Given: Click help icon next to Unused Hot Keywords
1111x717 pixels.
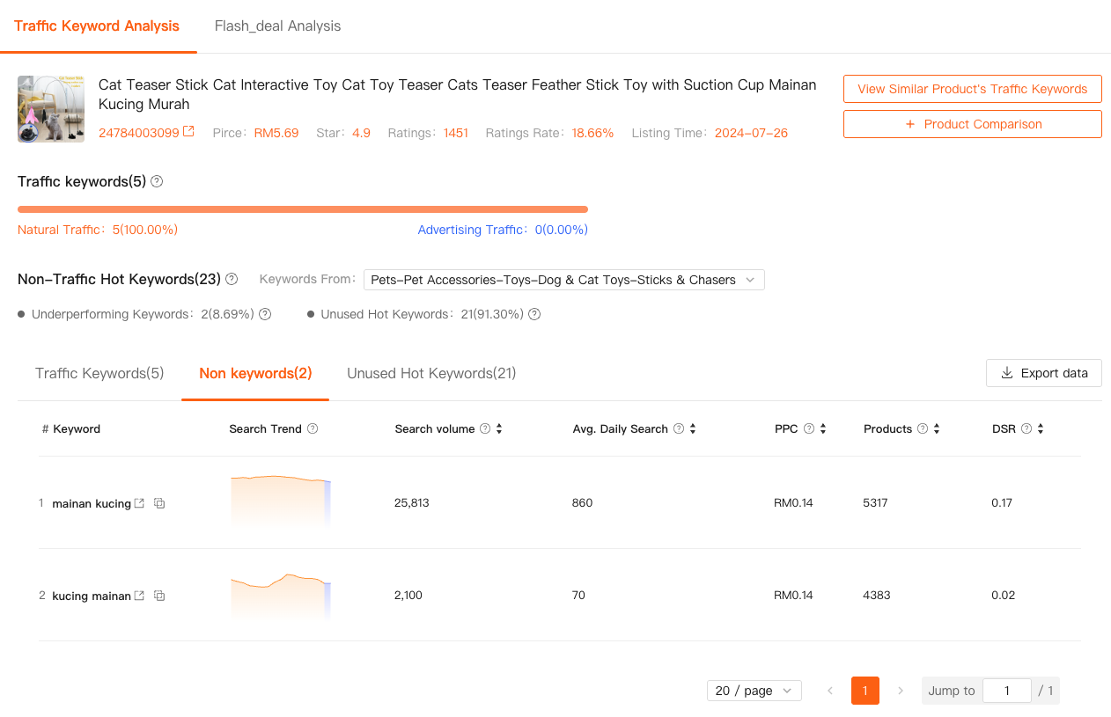Looking at the screenshot, I should pyautogui.click(x=534, y=314).
